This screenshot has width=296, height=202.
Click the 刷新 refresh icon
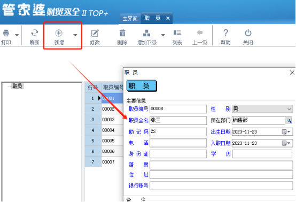(x=35, y=33)
